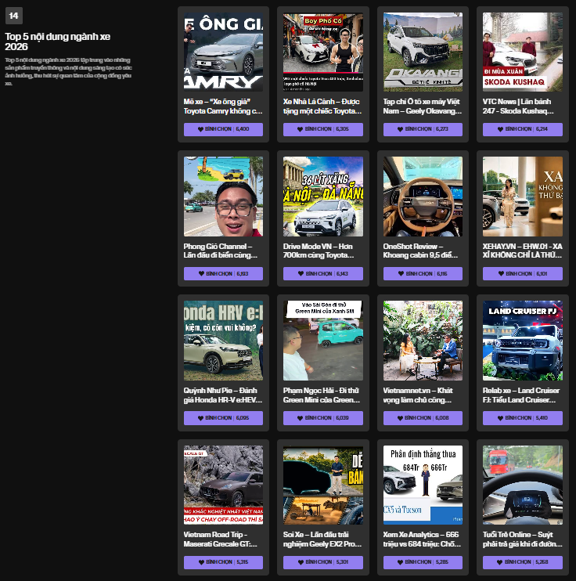Open title 'Relab xe – Land Cruiser FJ'
576x581 pixels.
coord(520,395)
